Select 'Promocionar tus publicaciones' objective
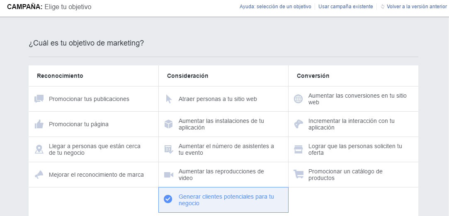This screenshot has width=449, height=216. tap(94, 99)
